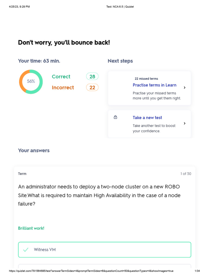This screenshot has height=278, width=209.
Task: Click the 56% donut chart
Action: coord(31,81)
